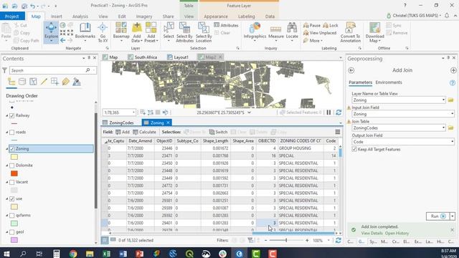This screenshot has height=258, width=459.
Task: Browse for the Join Table folder
Action: [x=450, y=128]
